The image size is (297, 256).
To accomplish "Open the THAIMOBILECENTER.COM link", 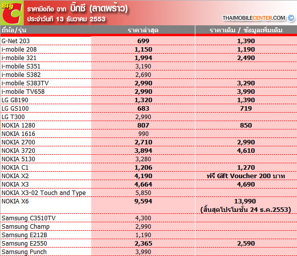I will click(x=254, y=18).
